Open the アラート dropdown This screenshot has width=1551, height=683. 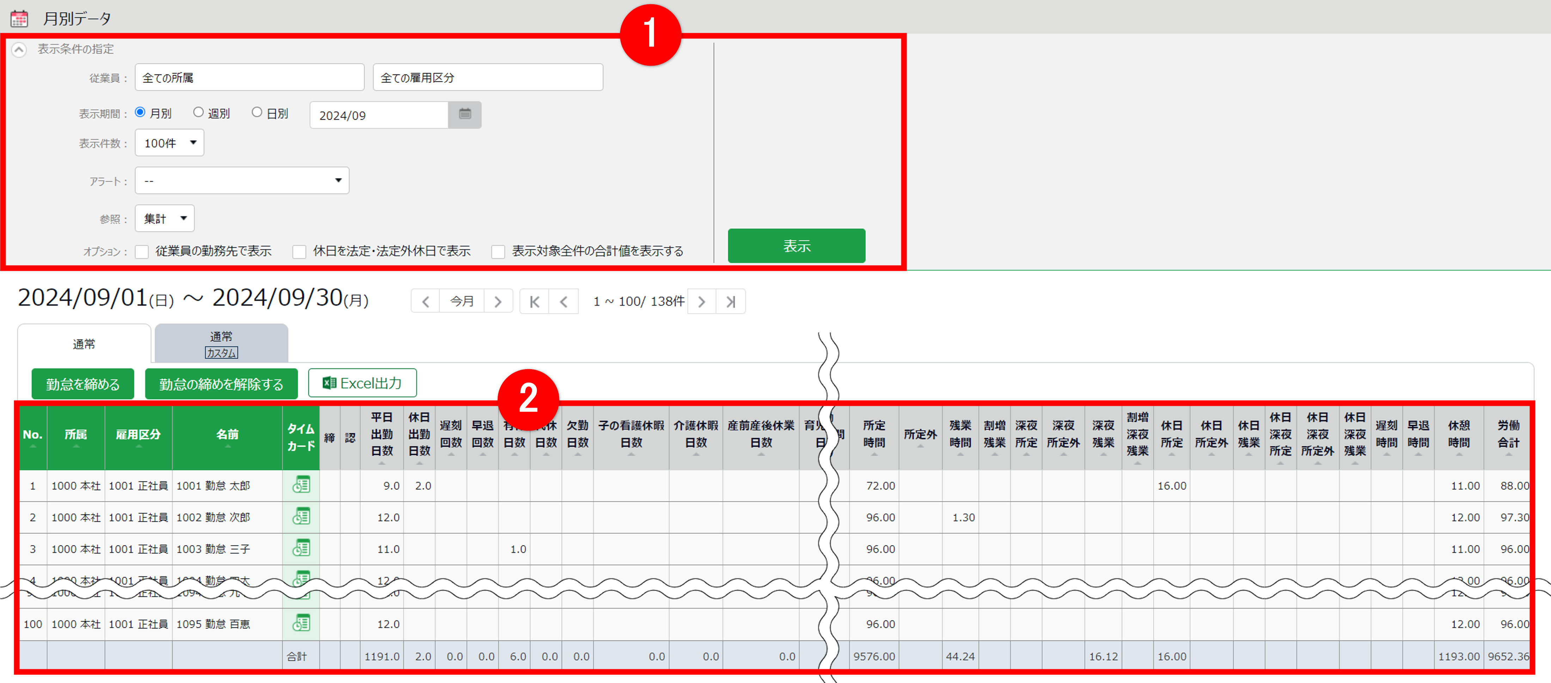[x=242, y=181]
